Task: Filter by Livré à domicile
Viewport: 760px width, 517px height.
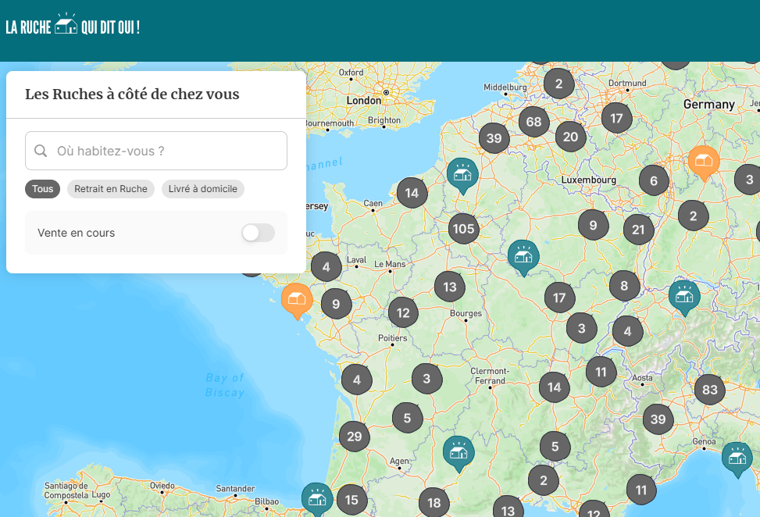Action: (203, 189)
